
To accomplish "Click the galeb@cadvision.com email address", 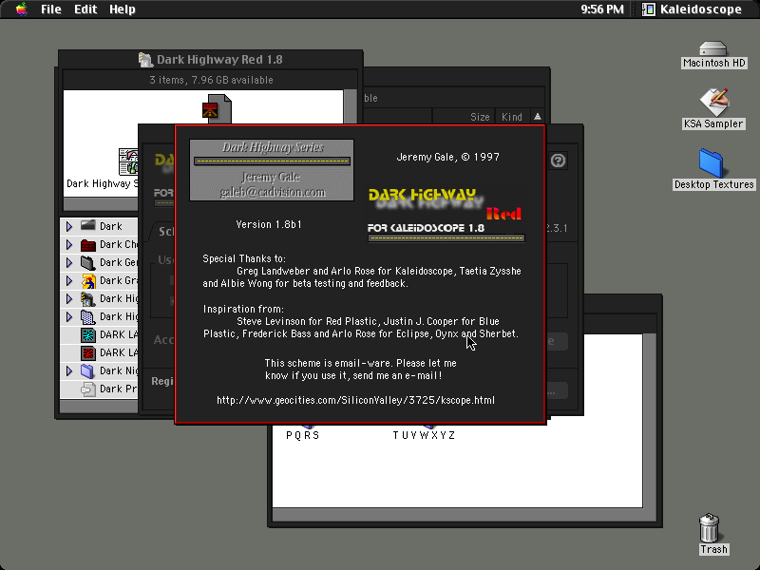I will [272, 192].
